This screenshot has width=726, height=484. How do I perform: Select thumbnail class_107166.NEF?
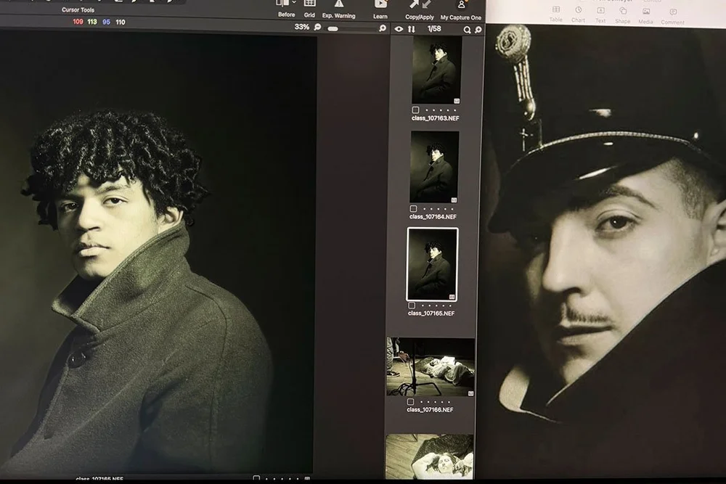pyautogui.click(x=431, y=367)
